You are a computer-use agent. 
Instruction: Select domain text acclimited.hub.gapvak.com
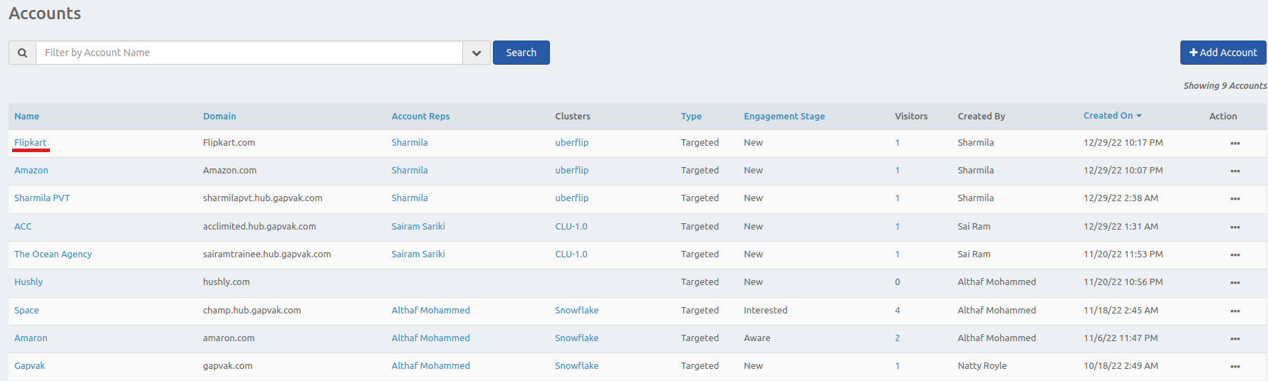(259, 227)
